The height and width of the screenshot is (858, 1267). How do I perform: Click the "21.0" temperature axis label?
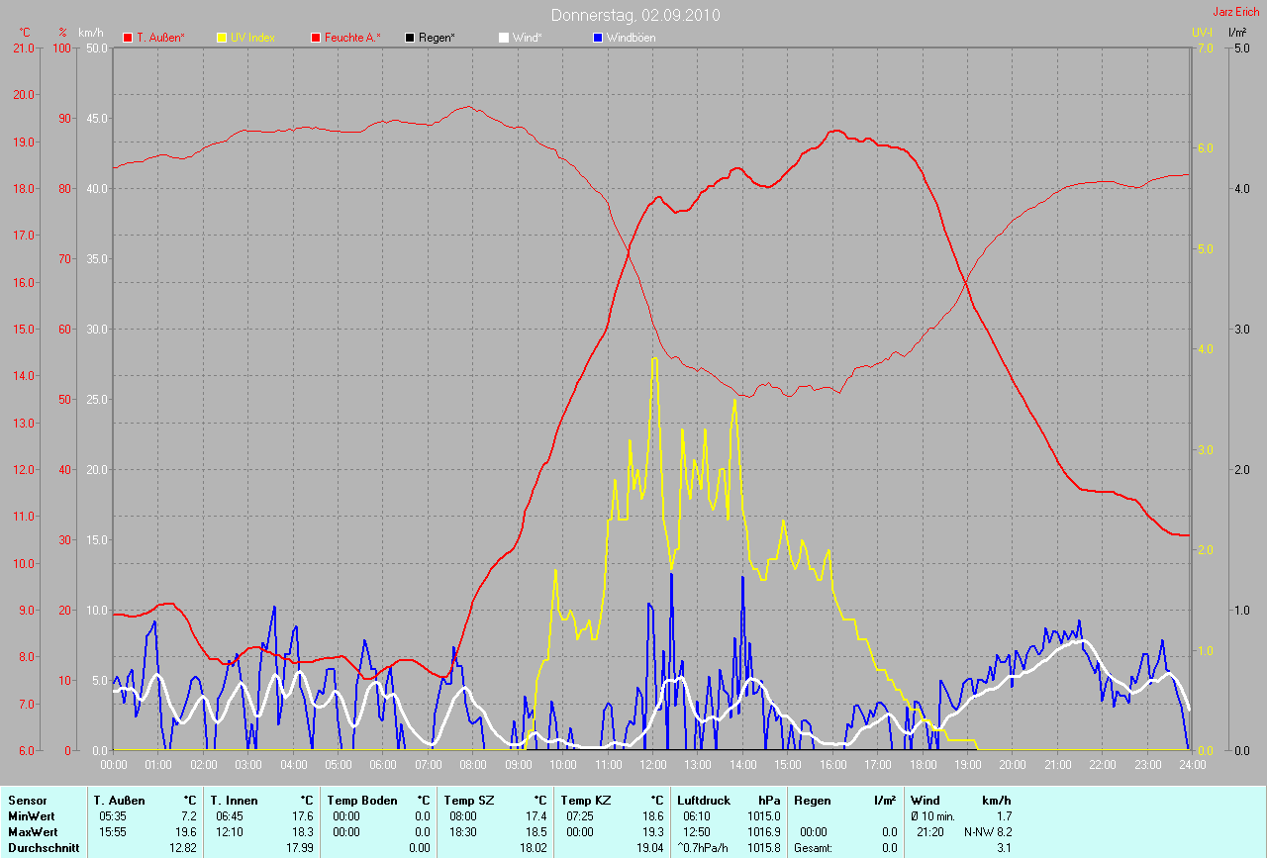click(x=22, y=48)
